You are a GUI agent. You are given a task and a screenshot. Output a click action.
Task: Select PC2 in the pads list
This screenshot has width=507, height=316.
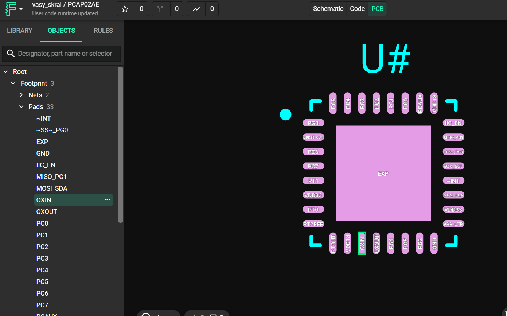[42, 247]
